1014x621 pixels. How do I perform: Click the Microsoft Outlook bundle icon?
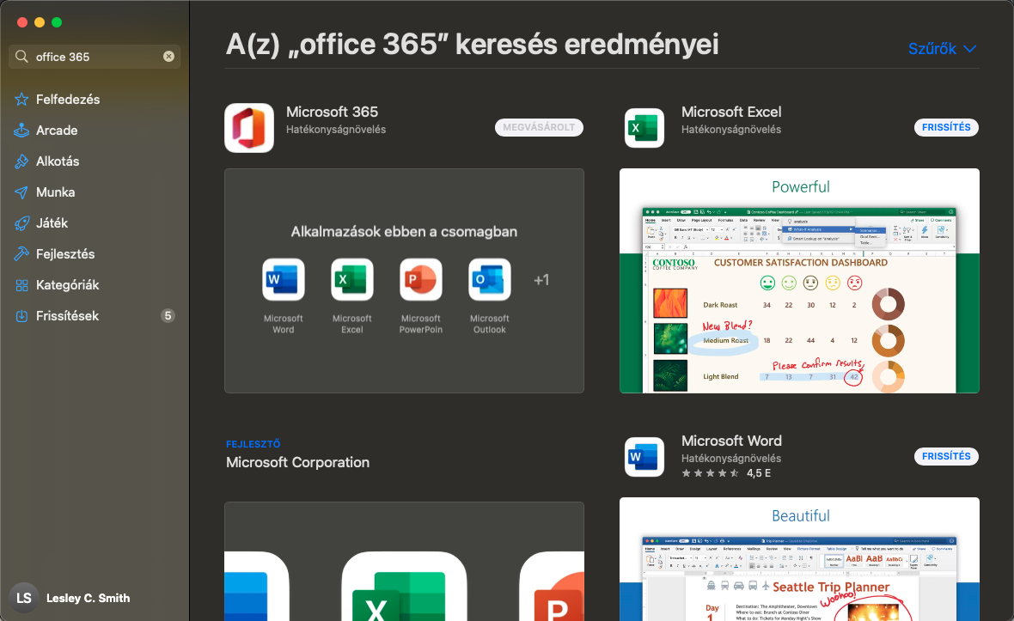point(490,280)
